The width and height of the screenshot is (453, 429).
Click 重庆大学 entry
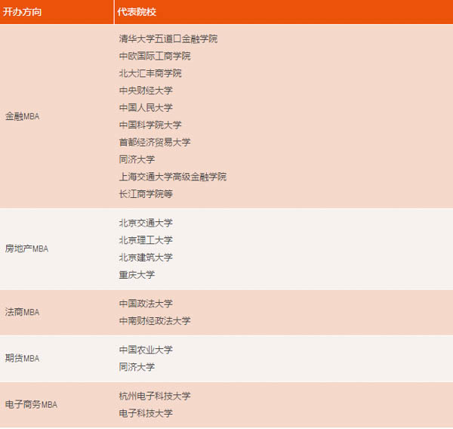pos(137,275)
